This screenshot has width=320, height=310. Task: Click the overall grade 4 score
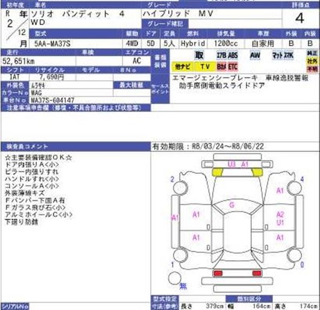300,18
